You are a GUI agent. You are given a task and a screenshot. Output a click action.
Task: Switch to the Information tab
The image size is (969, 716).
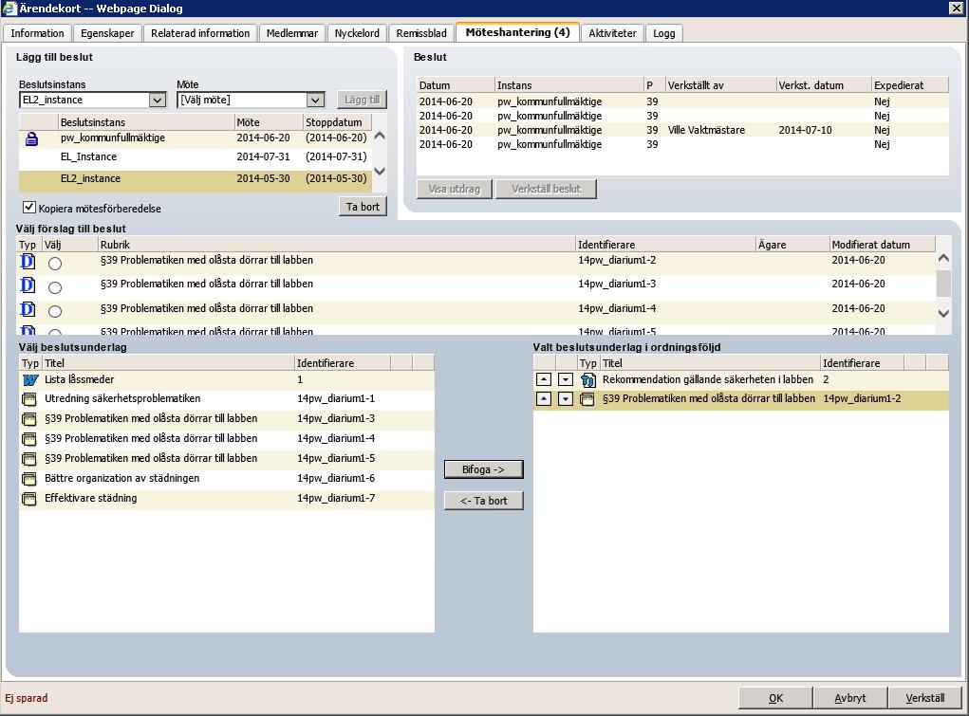[x=37, y=33]
